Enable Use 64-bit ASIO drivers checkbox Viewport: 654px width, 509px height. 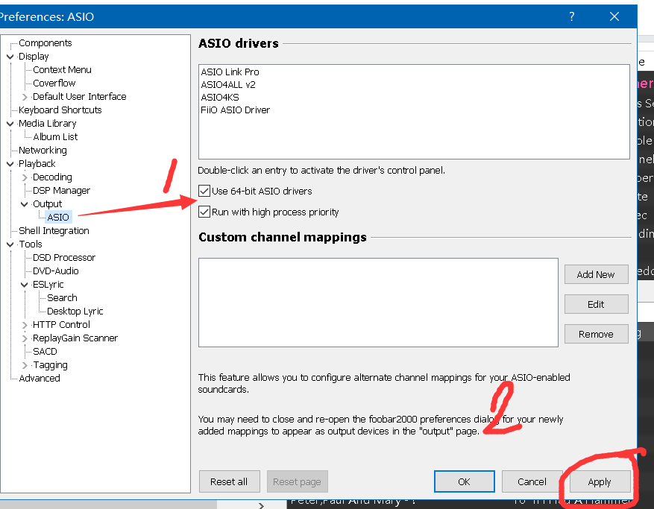click(x=204, y=191)
